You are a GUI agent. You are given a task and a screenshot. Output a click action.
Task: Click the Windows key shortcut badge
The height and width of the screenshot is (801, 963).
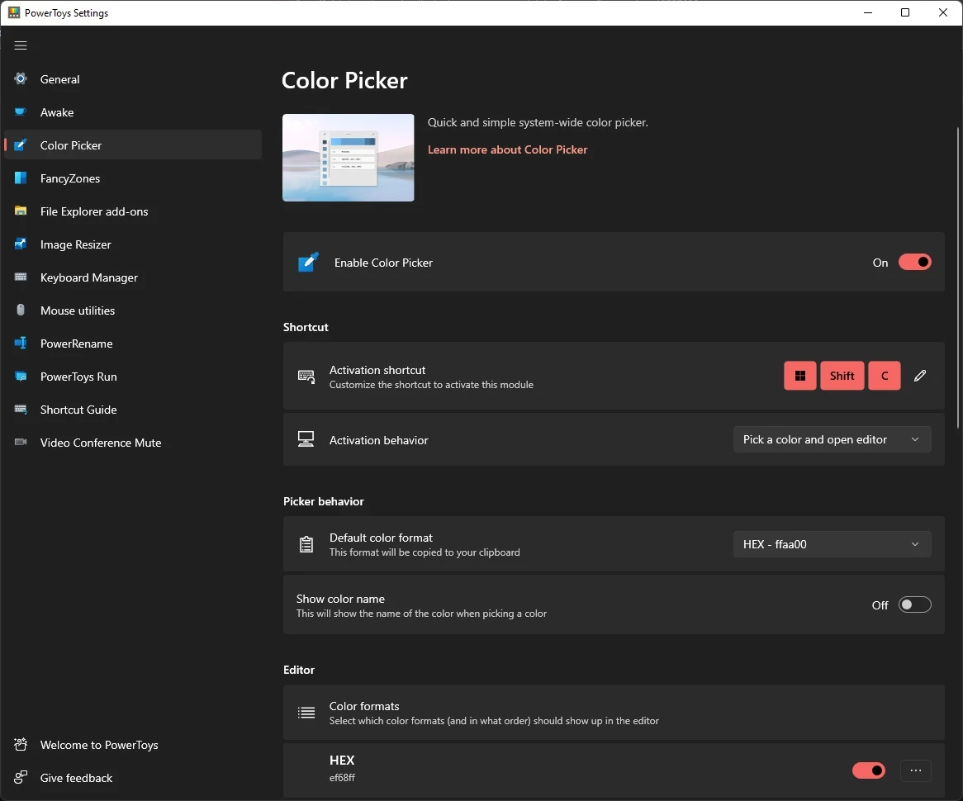[800, 376]
